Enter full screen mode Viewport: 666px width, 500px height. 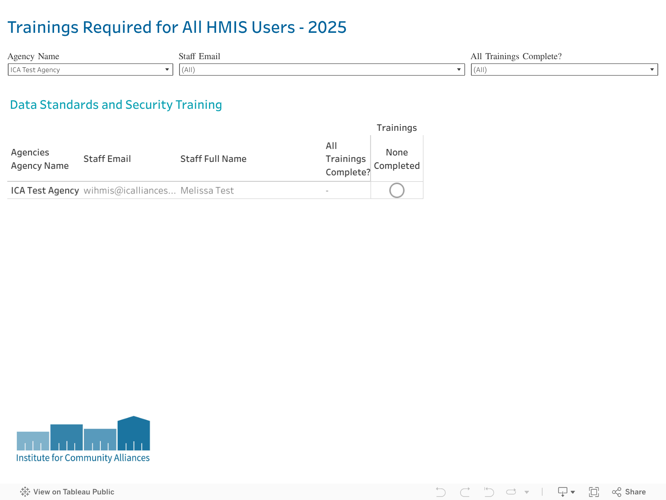[x=594, y=492]
